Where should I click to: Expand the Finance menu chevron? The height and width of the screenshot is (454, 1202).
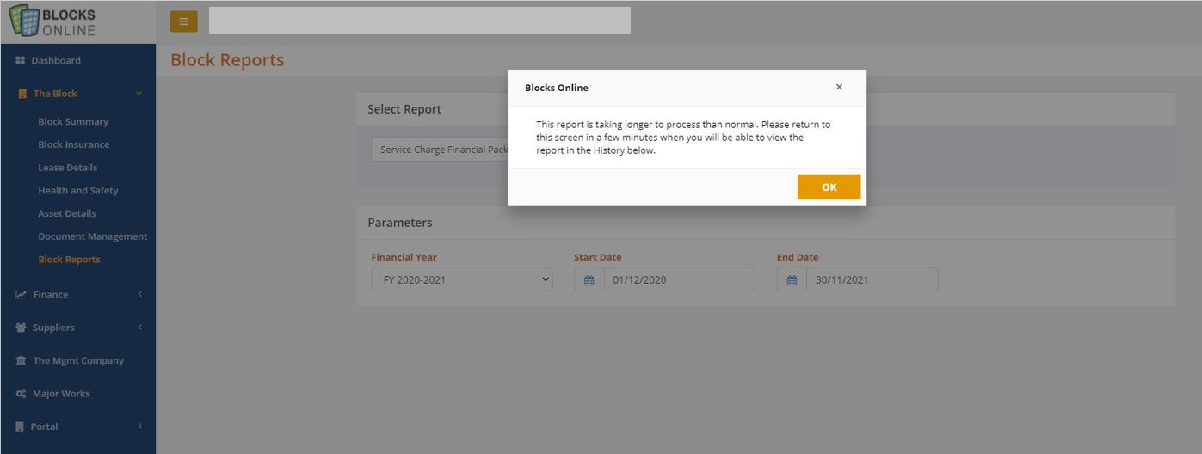tap(139, 294)
